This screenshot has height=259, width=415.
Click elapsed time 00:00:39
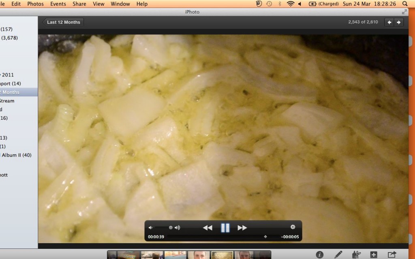tap(156, 237)
